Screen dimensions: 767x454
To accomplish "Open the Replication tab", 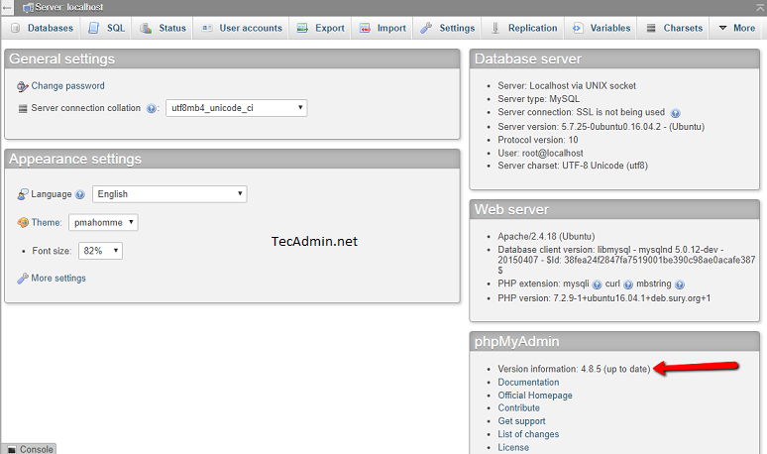I will 523,28.
